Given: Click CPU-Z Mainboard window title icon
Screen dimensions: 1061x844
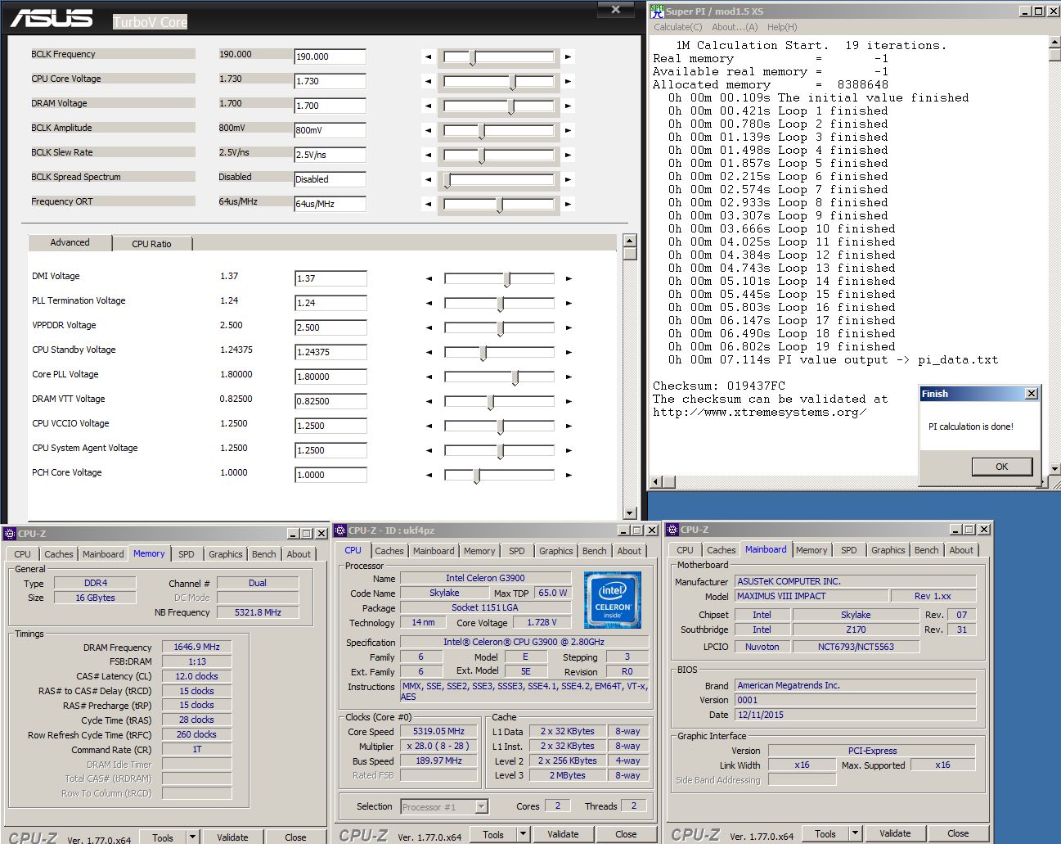Looking at the screenshot, I should tap(673, 530).
